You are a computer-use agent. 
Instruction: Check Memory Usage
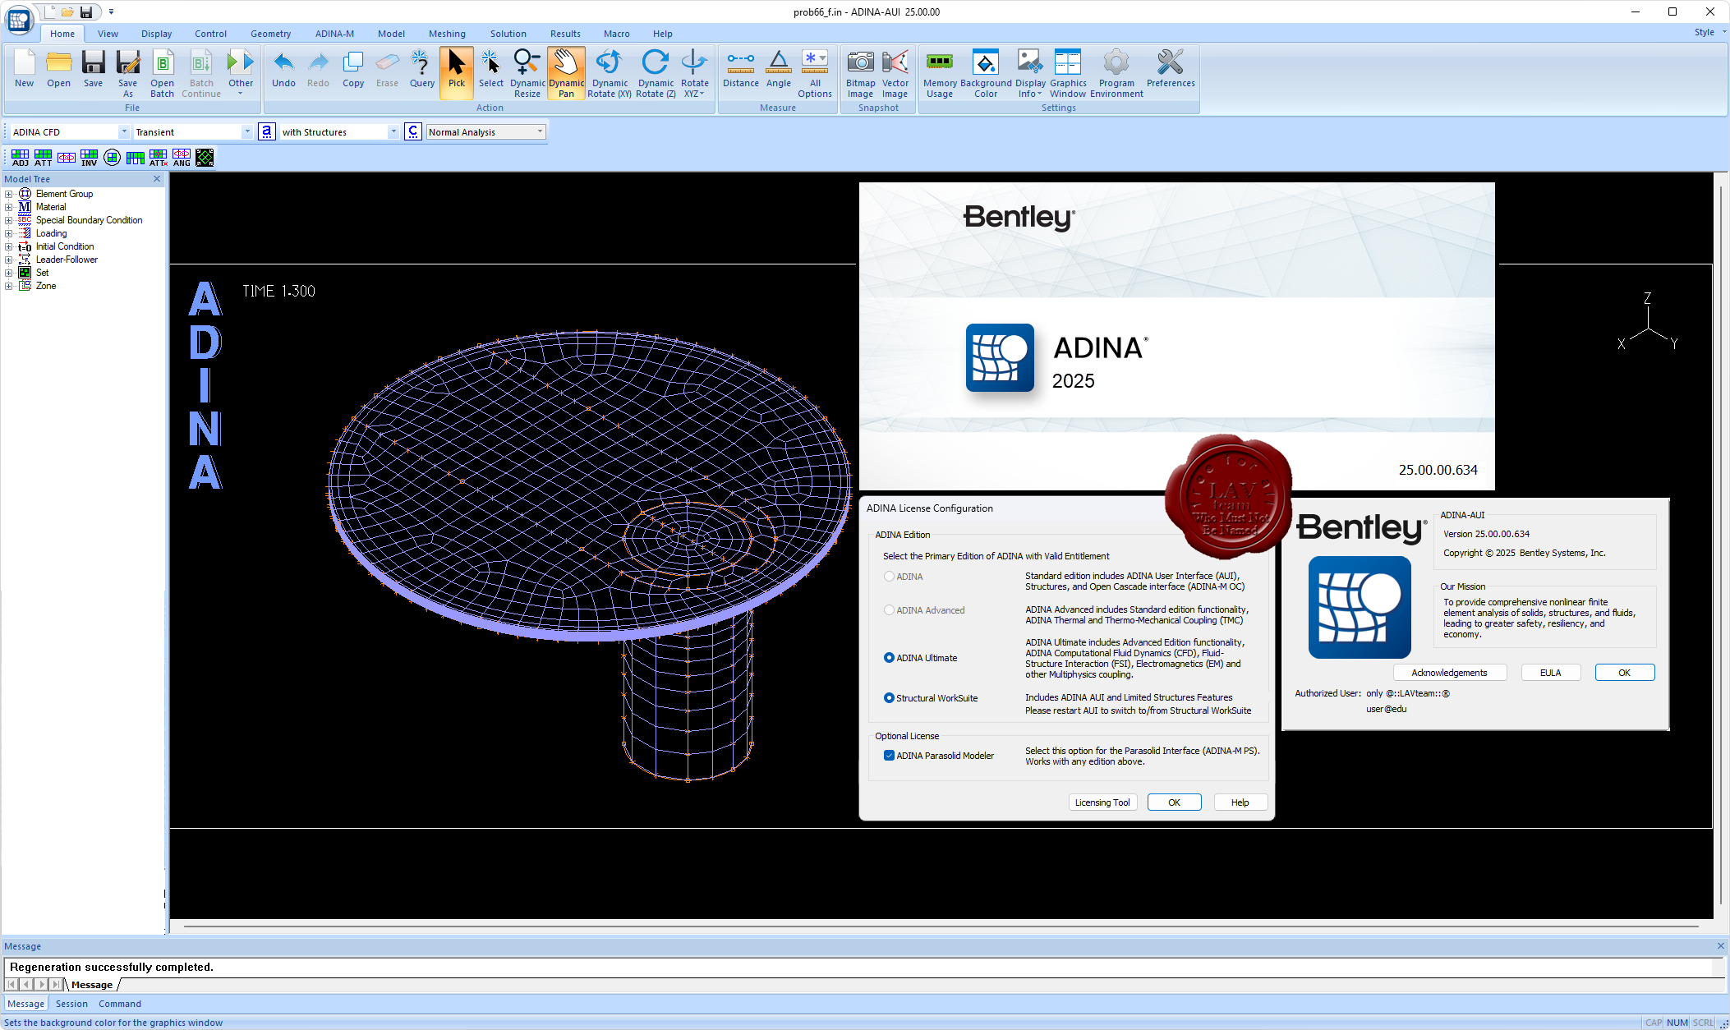940,73
